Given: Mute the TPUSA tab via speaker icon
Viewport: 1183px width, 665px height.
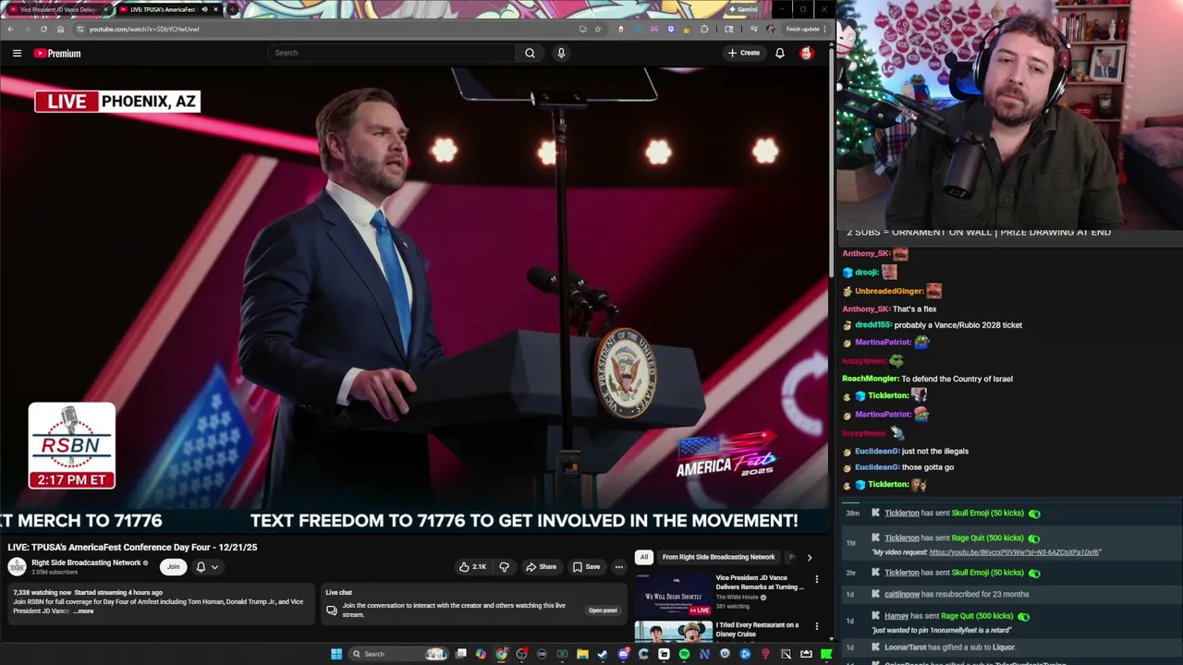Looking at the screenshot, I should click(204, 9).
